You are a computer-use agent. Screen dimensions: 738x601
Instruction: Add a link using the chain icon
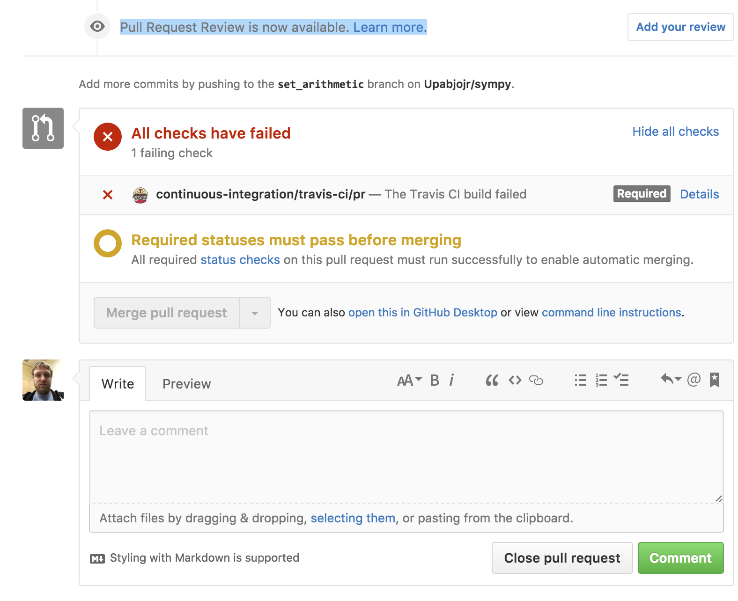tap(536, 380)
